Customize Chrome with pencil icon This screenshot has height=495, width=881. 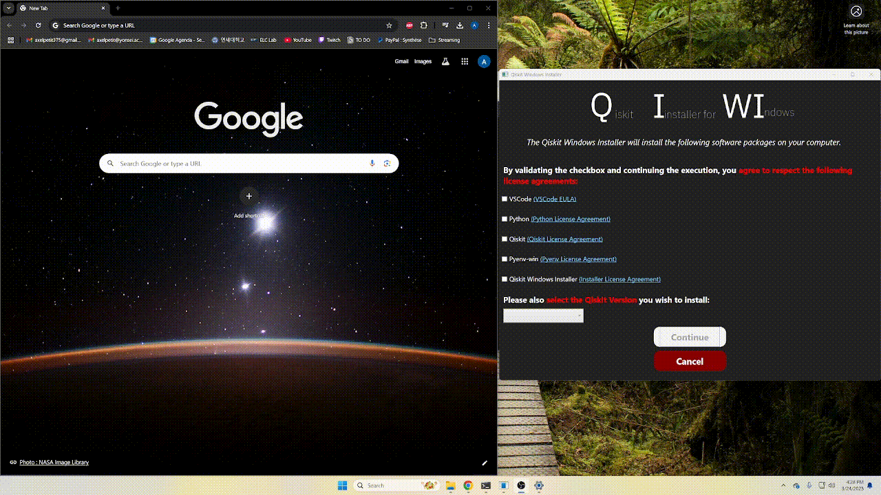[x=485, y=463]
